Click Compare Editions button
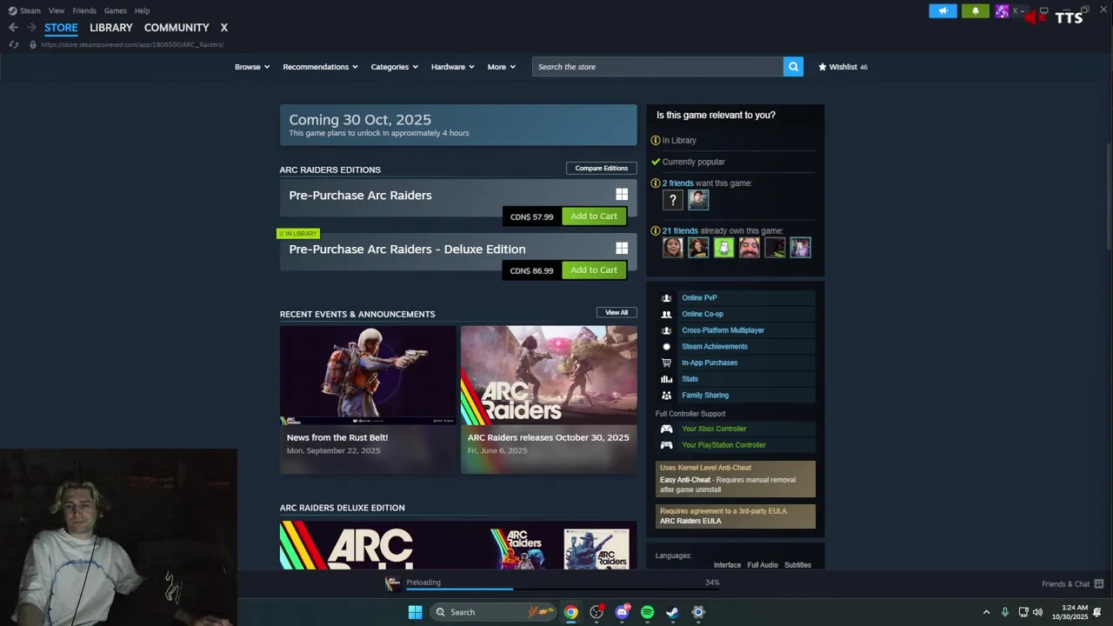The height and width of the screenshot is (626, 1113). coord(601,168)
